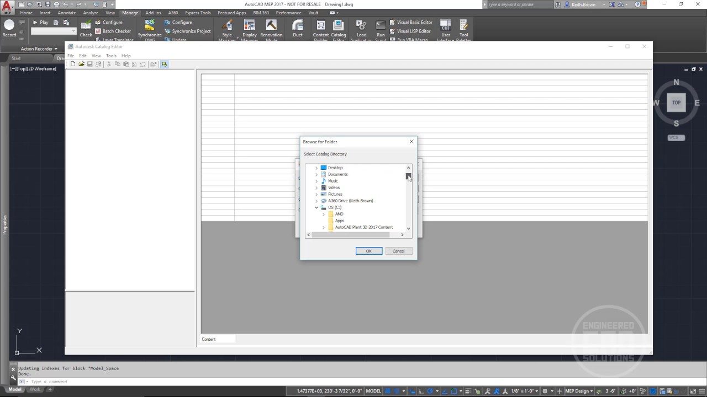This screenshot has height=397, width=707.
Task: Open the MEP Design workspace dropdown
Action: pos(578,391)
